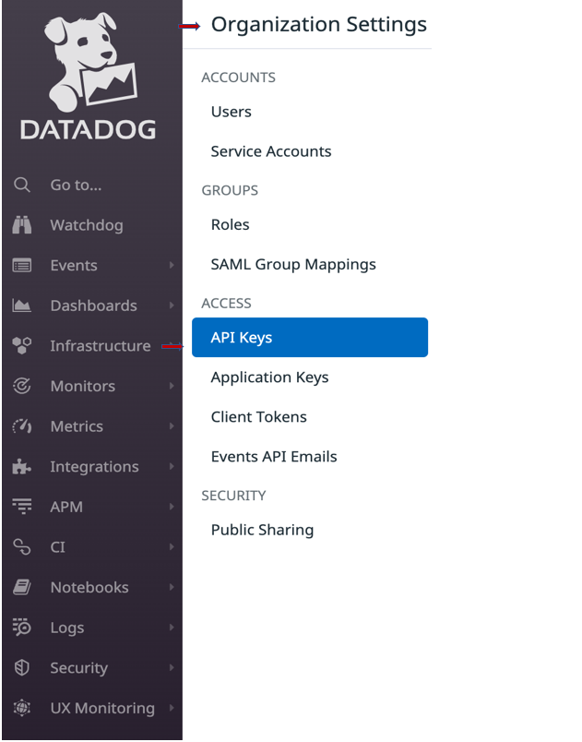
Task: Open the Go to search icon
Action: (22, 185)
